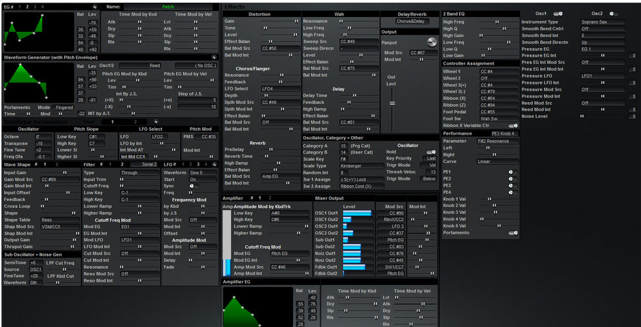The width and height of the screenshot is (641, 327).
Task: Open the Filter Type dropdown showing Through
Action: [x=140, y=173]
